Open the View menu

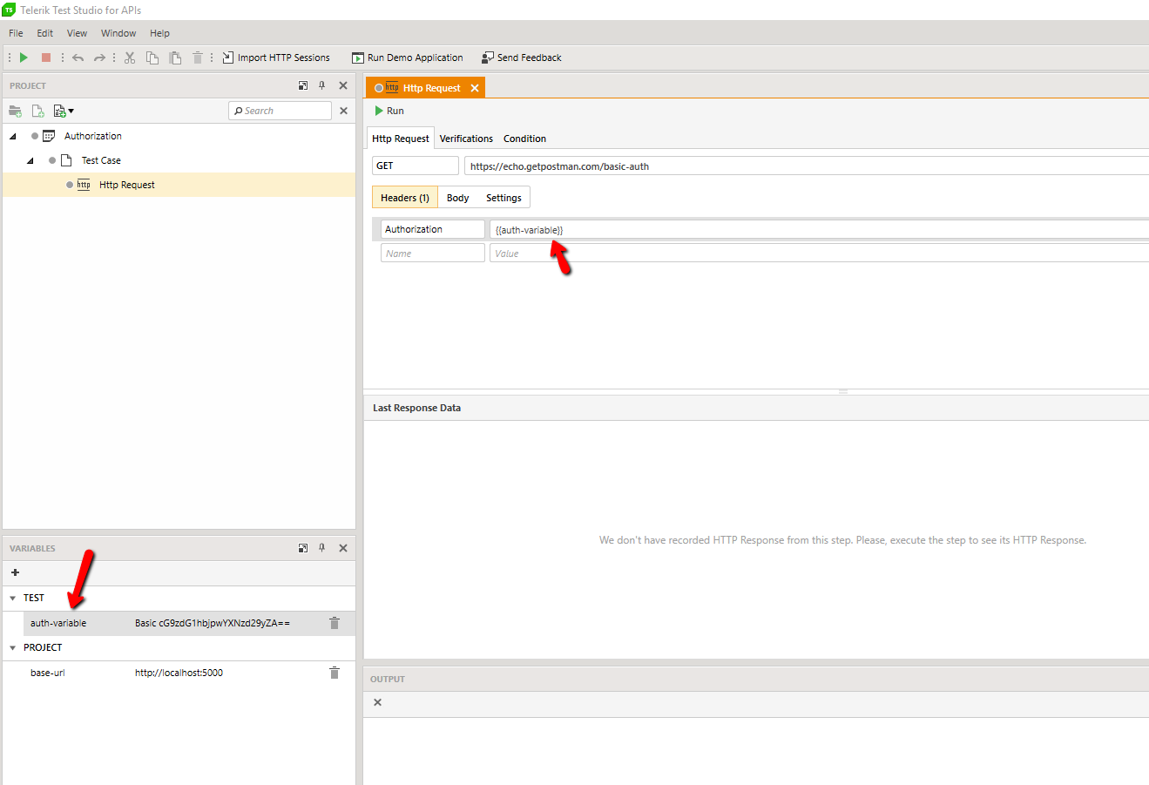[x=77, y=33]
